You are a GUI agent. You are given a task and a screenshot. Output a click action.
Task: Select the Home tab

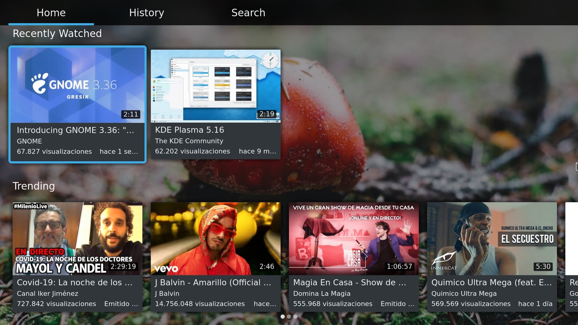(x=51, y=12)
